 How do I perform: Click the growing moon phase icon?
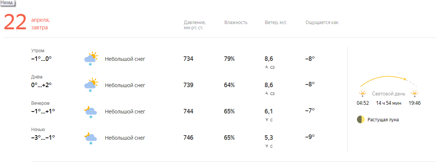(x=361, y=120)
